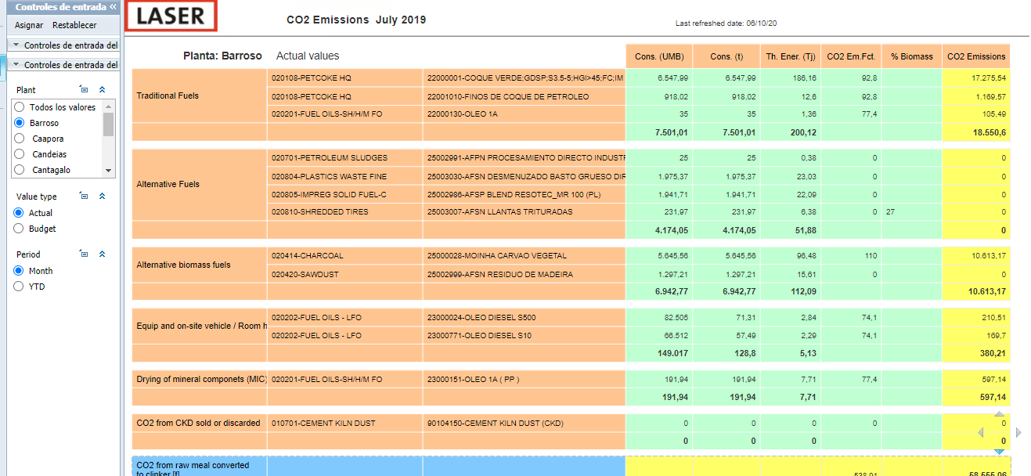
Task: Click the grey up navigation arrow
Action: (x=998, y=413)
